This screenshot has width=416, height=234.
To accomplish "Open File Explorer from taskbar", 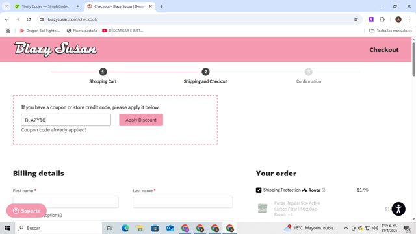I will (x=140, y=228).
